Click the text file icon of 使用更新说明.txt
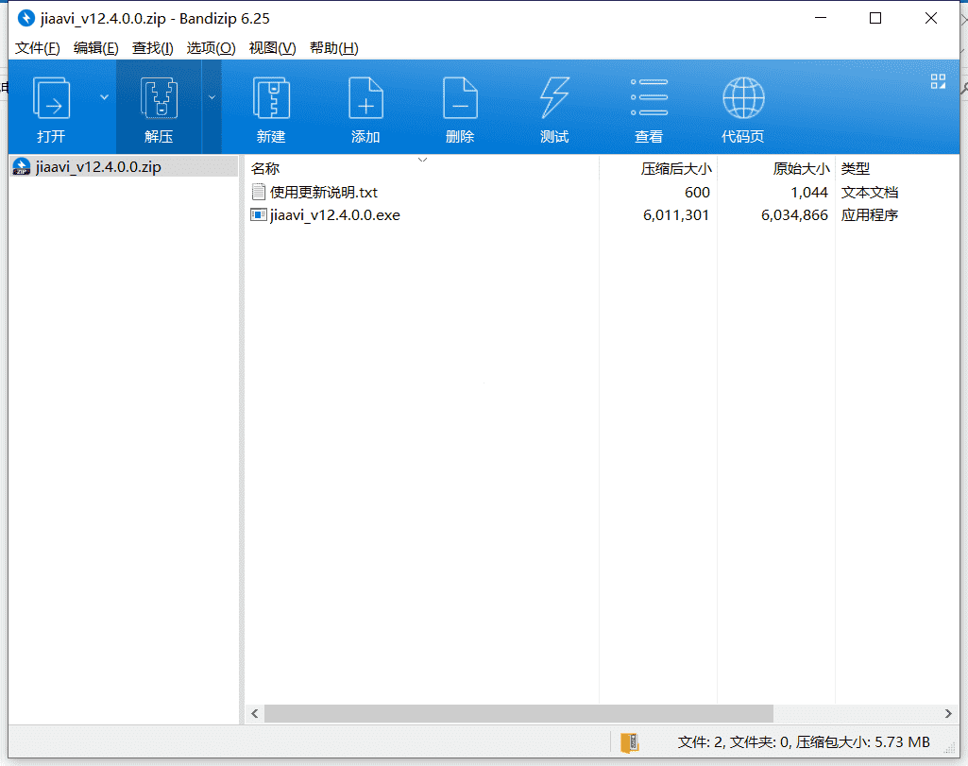Viewport: 968px width, 766px height. tap(259, 192)
